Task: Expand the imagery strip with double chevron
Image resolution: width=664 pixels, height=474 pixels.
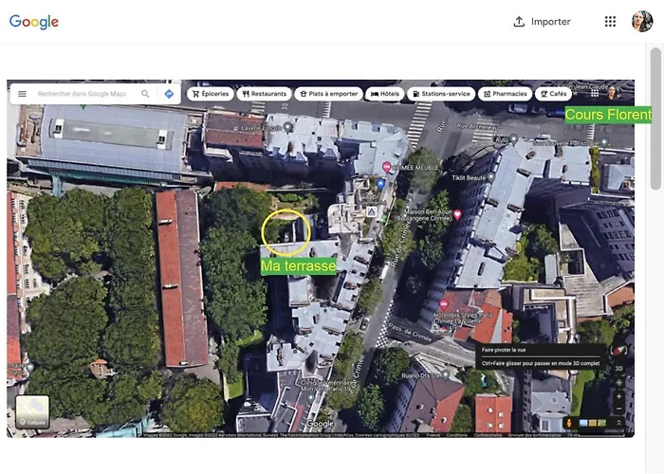Action: 618,423
